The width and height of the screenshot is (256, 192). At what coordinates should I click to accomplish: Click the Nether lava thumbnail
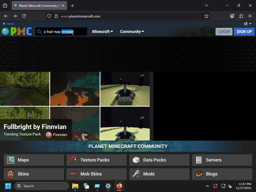75,89
